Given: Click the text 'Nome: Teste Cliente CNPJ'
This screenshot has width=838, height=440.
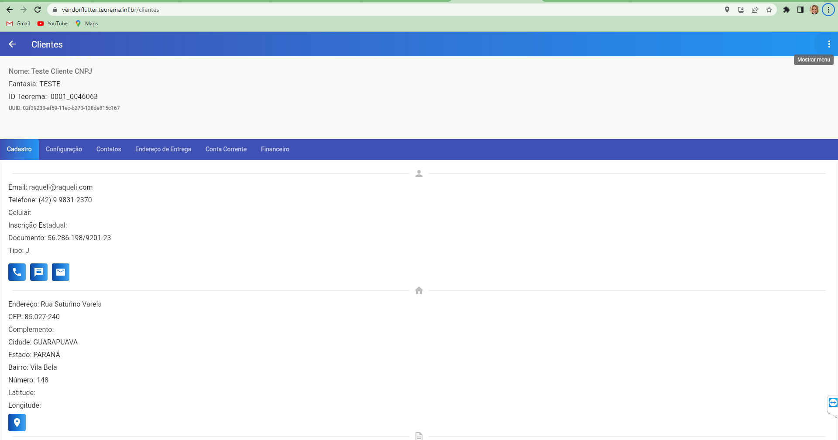Looking at the screenshot, I should tap(50, 71).
